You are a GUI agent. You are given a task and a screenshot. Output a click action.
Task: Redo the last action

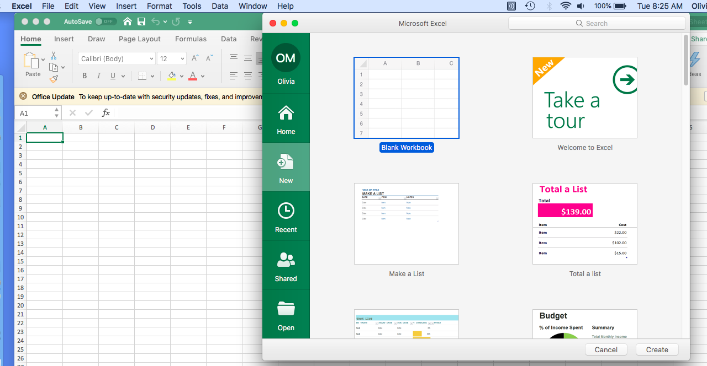(x=176, y=21)
